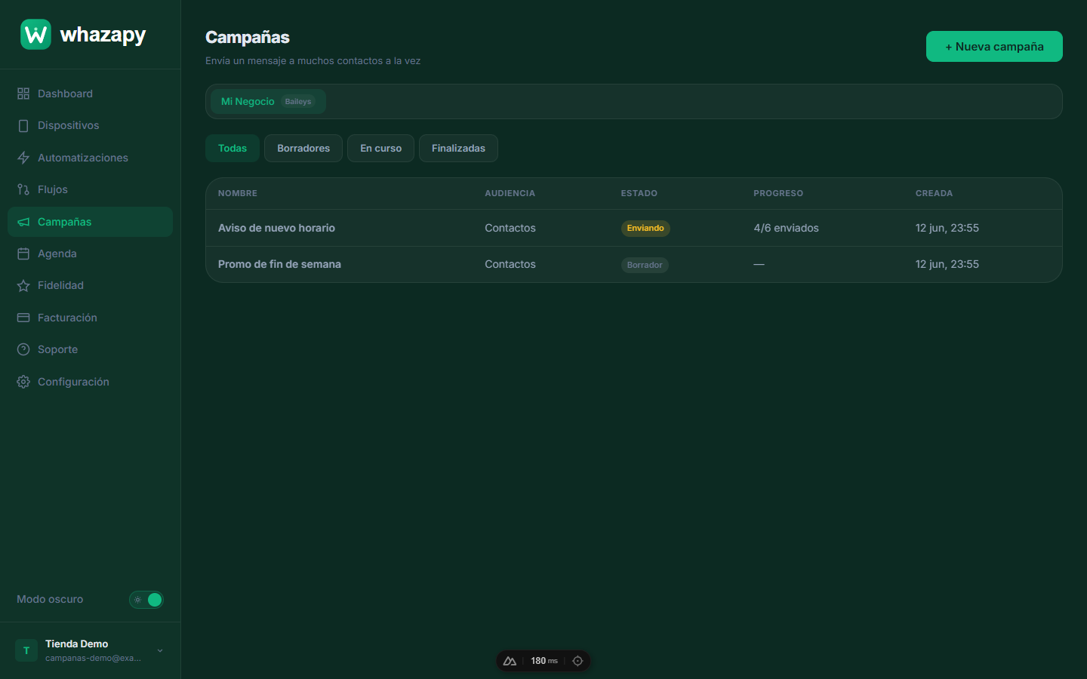1087x679 pixels.
Task: Filter by Finalizadas campaigns
Action: point(458,149)
